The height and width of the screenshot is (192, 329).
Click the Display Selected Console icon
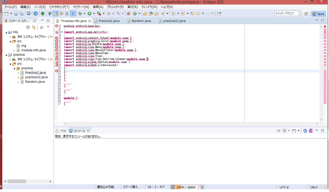[x=285, y=131]
